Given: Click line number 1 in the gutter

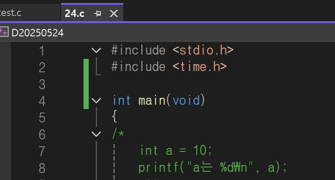Looking at the screenshot, I should (42, 51).
